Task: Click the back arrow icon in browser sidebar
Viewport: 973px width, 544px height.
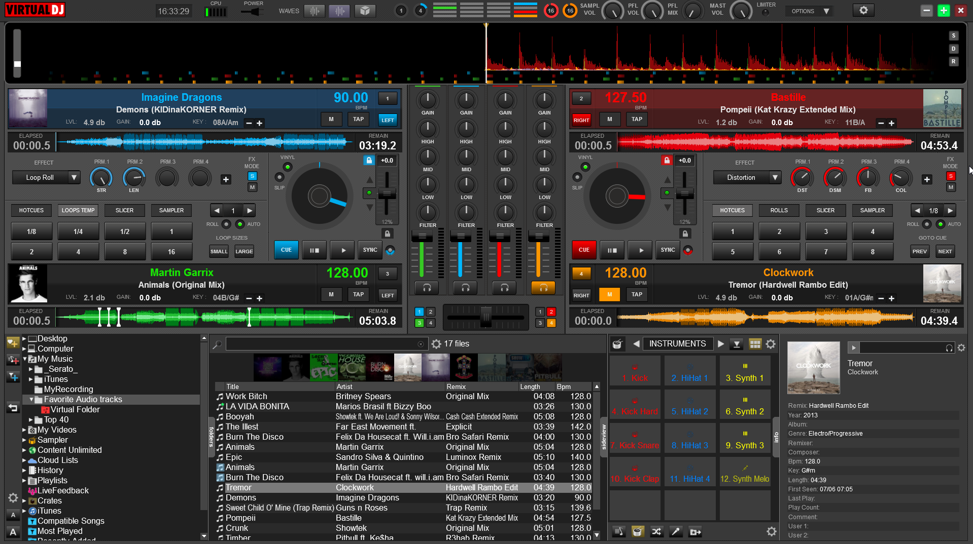Action: (13, 408)
